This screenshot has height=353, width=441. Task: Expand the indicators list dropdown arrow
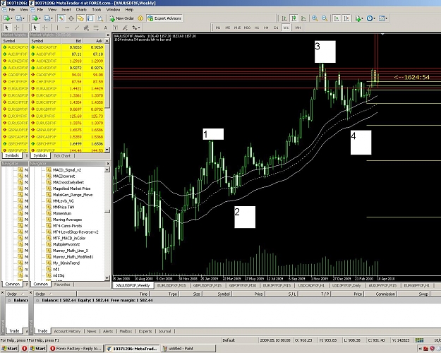[x=362, y=18]
